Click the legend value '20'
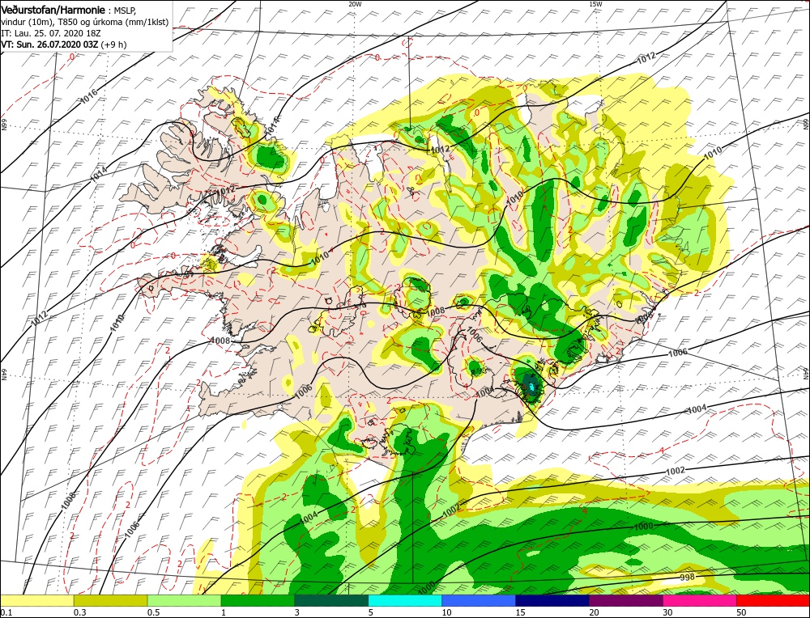Screen dimensions: 810x618 [x=594, y=612]
